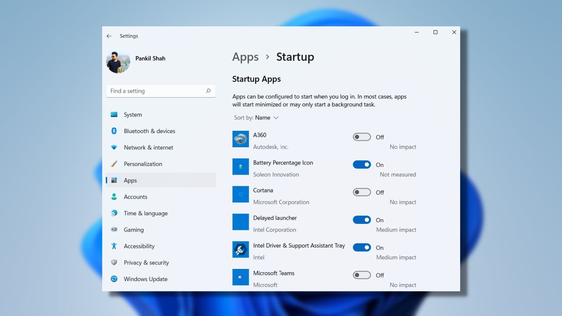Enable Microsoft Teams startup toggle
The width and height of the screenshot is (562, 316).
(x=362, y=275)
